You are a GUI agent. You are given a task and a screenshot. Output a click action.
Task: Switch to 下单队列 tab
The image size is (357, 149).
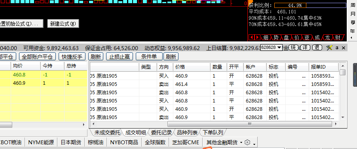click(213, 132)
